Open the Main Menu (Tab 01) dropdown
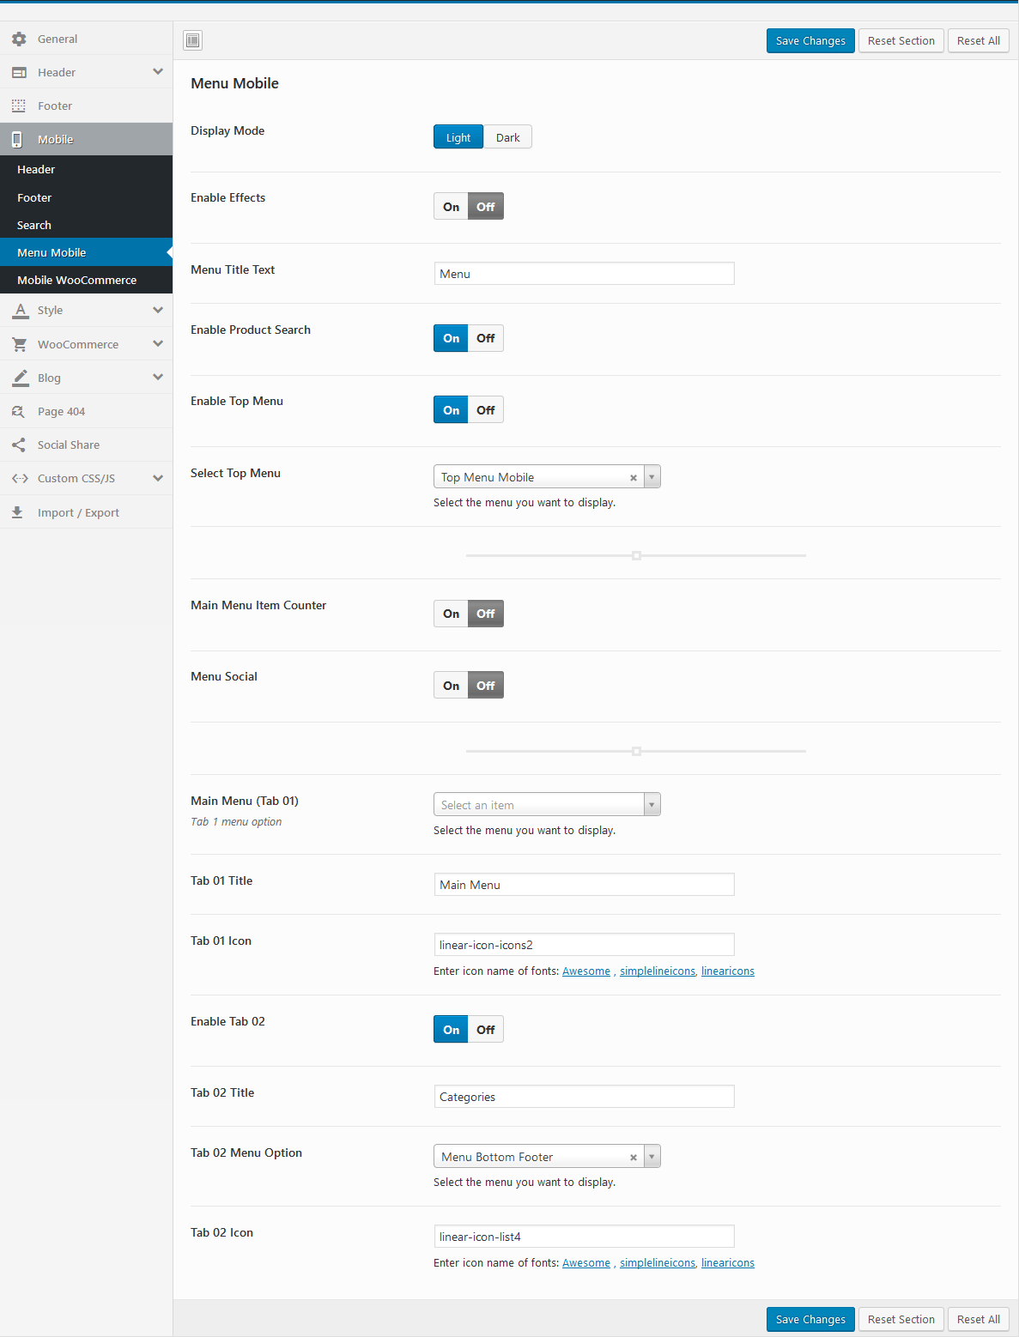1019x1337 pixels. [x=547, y=804]
